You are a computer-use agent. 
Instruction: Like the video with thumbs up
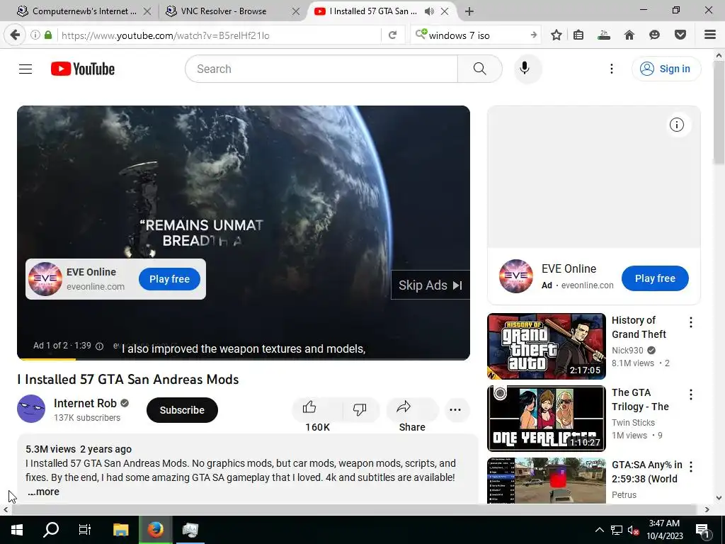[x=310, y=407]
